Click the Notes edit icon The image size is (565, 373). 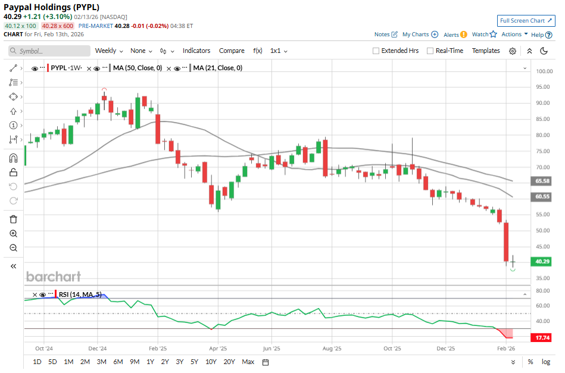tap(395, 35)
